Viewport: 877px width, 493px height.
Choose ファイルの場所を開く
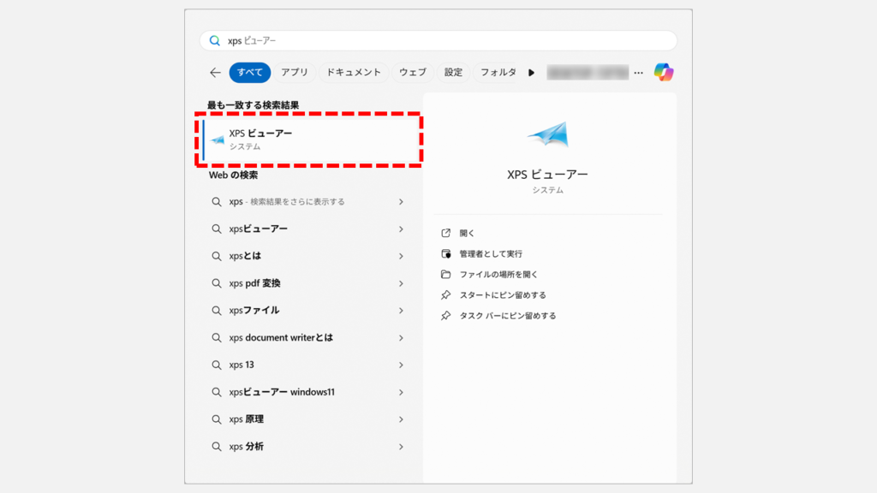pyautogui.click(x=499, y=275)
